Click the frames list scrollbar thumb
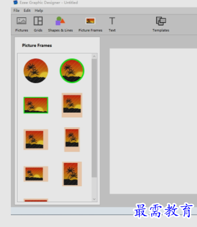This screenshot has height=227, width=197. (94, 118)
